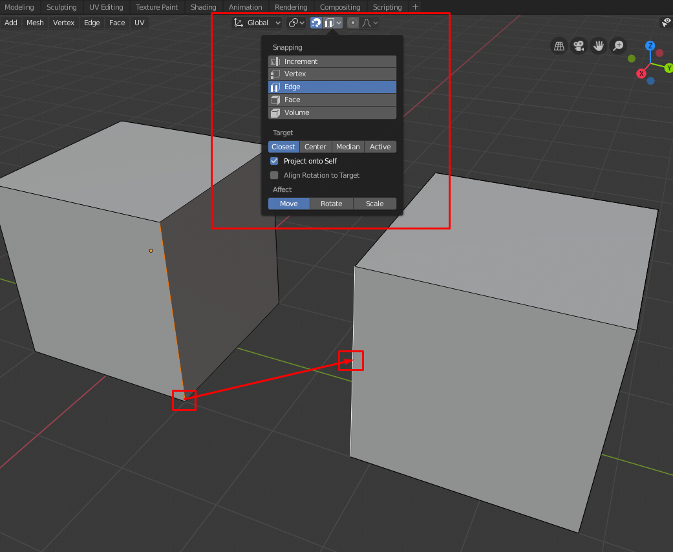
Task: Open the Add menu
Action: pos(11,23)
